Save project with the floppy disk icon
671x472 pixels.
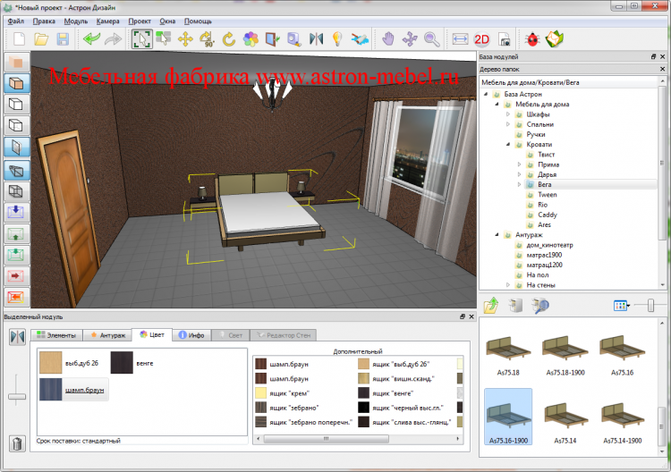click(63, 39)
